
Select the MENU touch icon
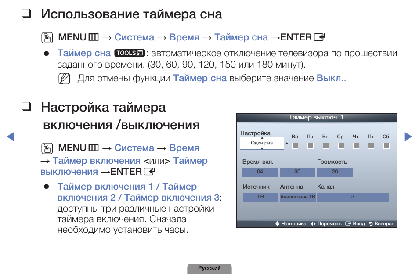pos(48,37)
